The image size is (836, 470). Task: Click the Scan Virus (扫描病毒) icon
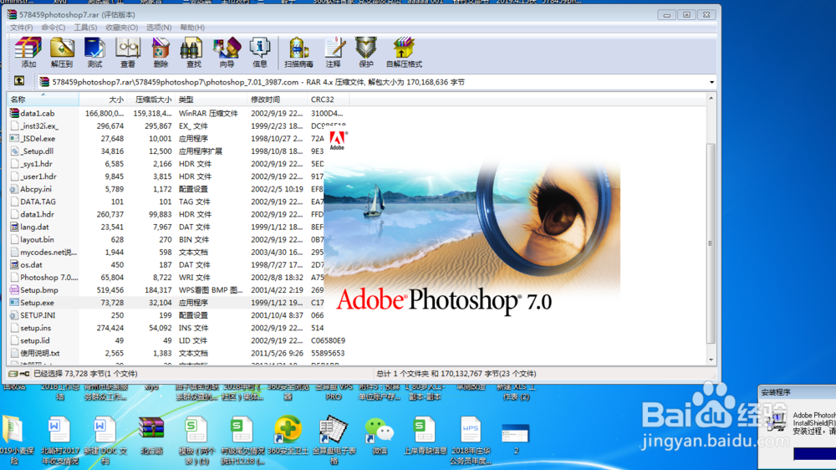(x=298, y=53)
